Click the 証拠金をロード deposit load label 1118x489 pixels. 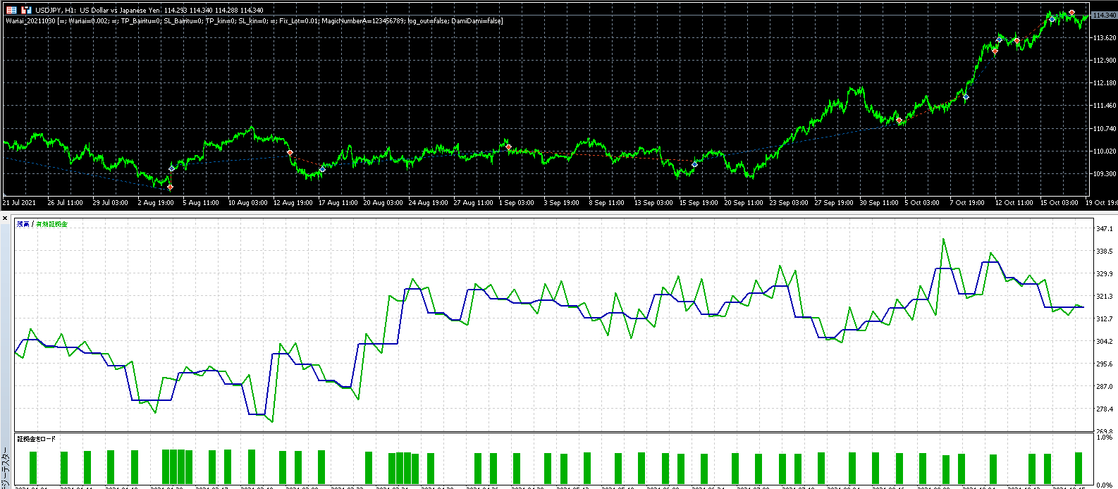[x=36, y=439]
